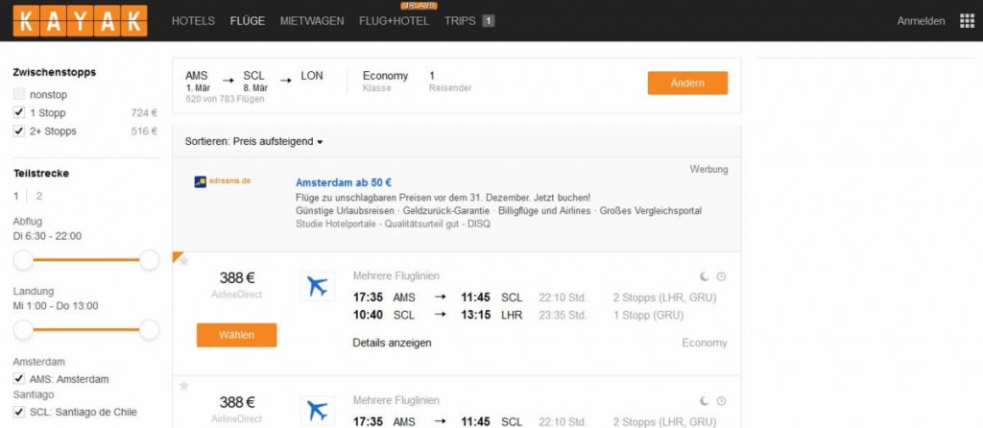Uncheck the 1 Stopp filter
983x428 pixels.
(19, 113)
